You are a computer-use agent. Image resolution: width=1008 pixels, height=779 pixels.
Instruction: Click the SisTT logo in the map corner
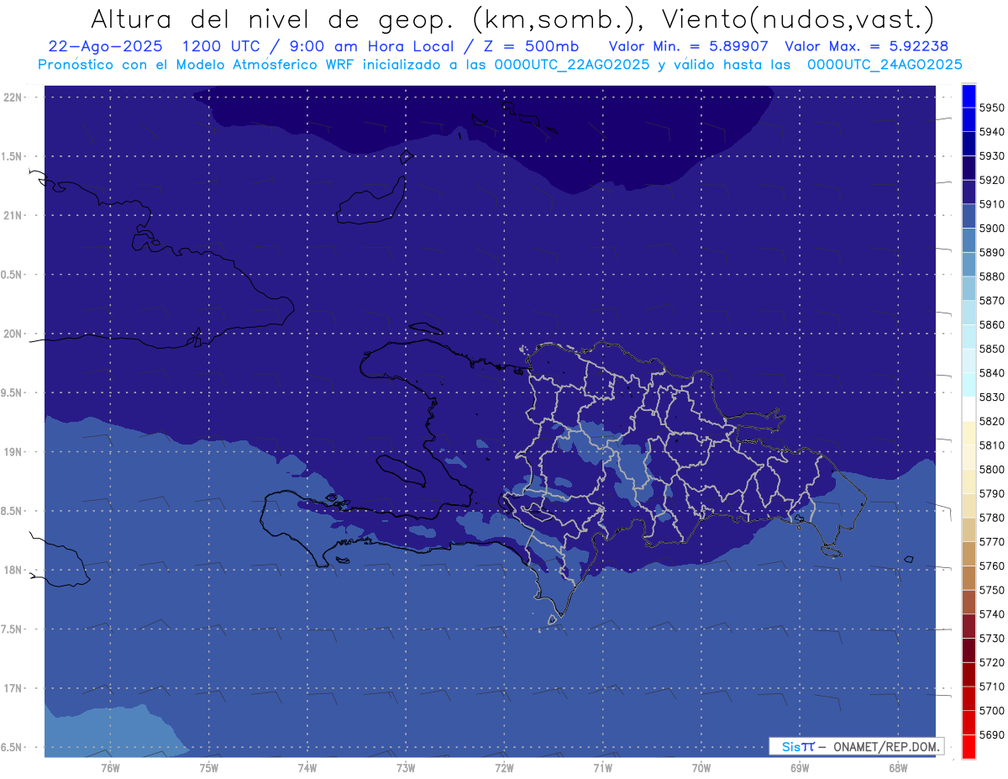coord(797,746)
